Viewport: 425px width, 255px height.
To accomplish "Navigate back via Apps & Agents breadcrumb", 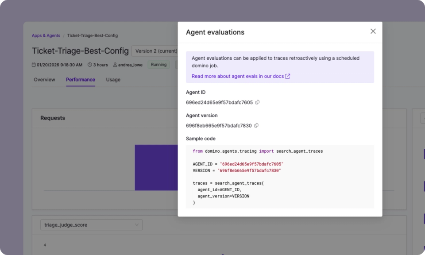I will [x=46, y=35].
